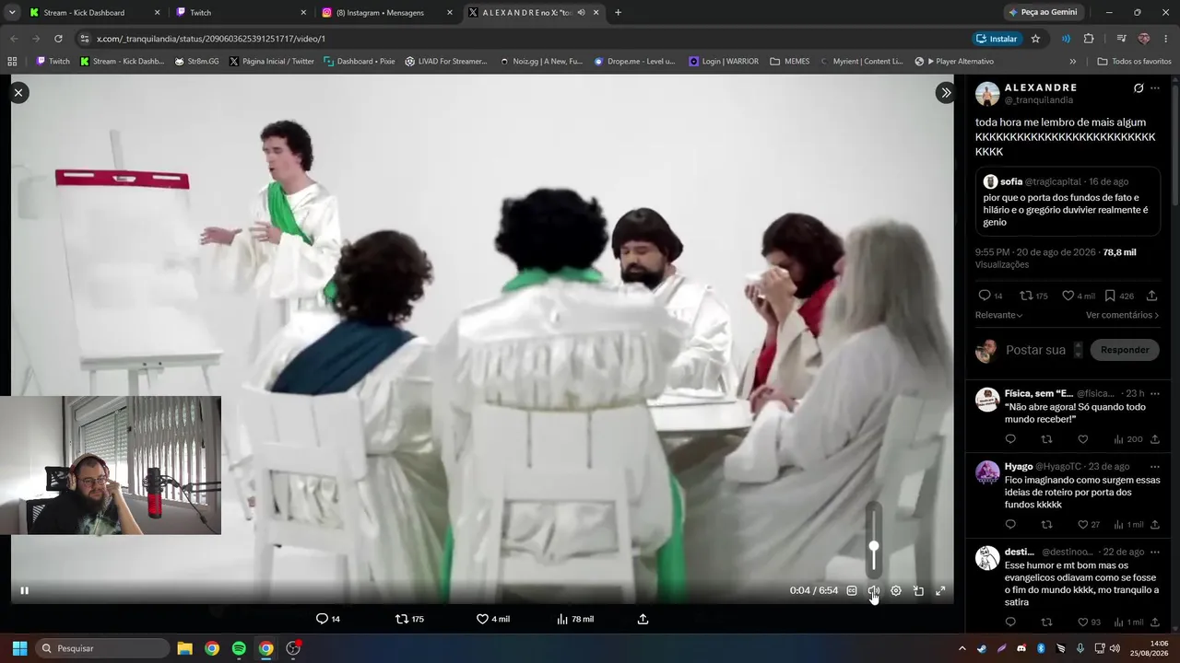The height and width of the screenshot is (663, 1180).
Task: Click the Responder button
Action: [x=1125, y=350]
